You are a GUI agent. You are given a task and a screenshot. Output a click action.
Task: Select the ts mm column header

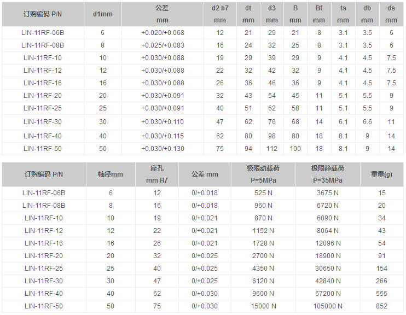coord(343,14)
